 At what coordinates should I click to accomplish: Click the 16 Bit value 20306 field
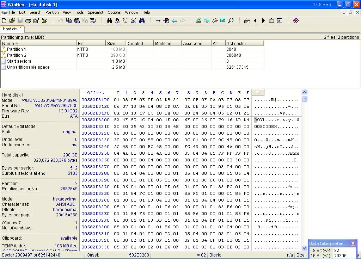(x=344, y=255)
